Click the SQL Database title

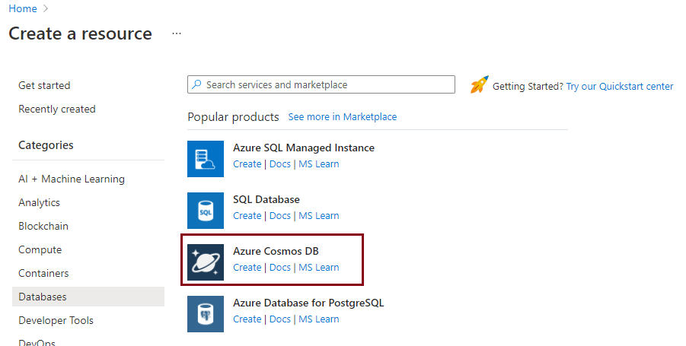coord(266,200)
